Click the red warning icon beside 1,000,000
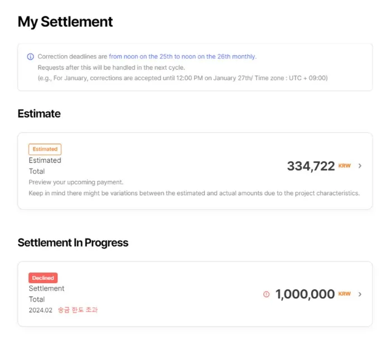387x340 pixels. coord(266,294)
